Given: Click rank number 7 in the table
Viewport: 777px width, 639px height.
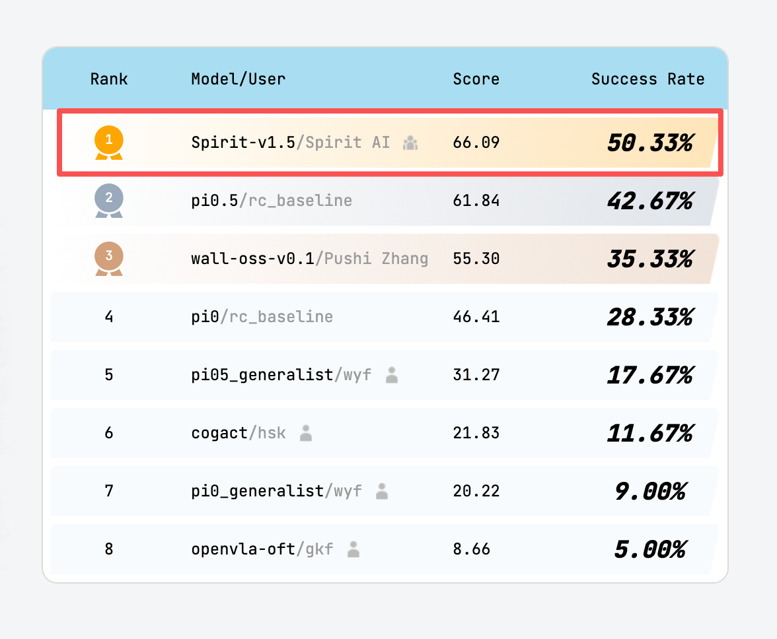Looking at the screenshot, I should click(109, 491).
